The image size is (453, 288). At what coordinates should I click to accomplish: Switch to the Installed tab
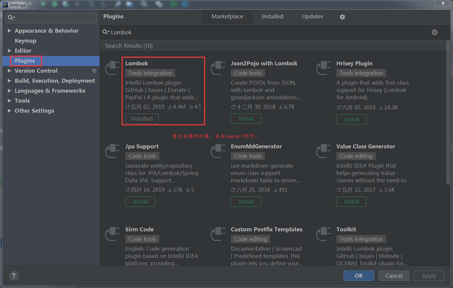[x=272, y=17]
